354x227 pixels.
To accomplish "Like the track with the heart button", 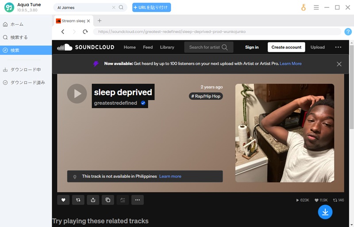I will 63,200.
